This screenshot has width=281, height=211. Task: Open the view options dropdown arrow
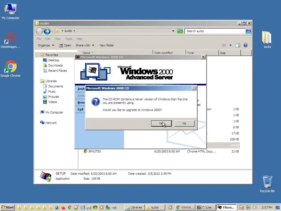coord(231,45)
